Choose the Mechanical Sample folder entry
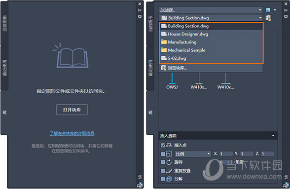The image size is (290, 189). pos(211,50)
